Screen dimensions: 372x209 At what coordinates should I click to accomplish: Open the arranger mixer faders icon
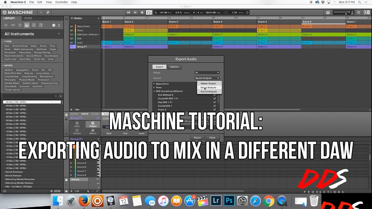(66, 18)
